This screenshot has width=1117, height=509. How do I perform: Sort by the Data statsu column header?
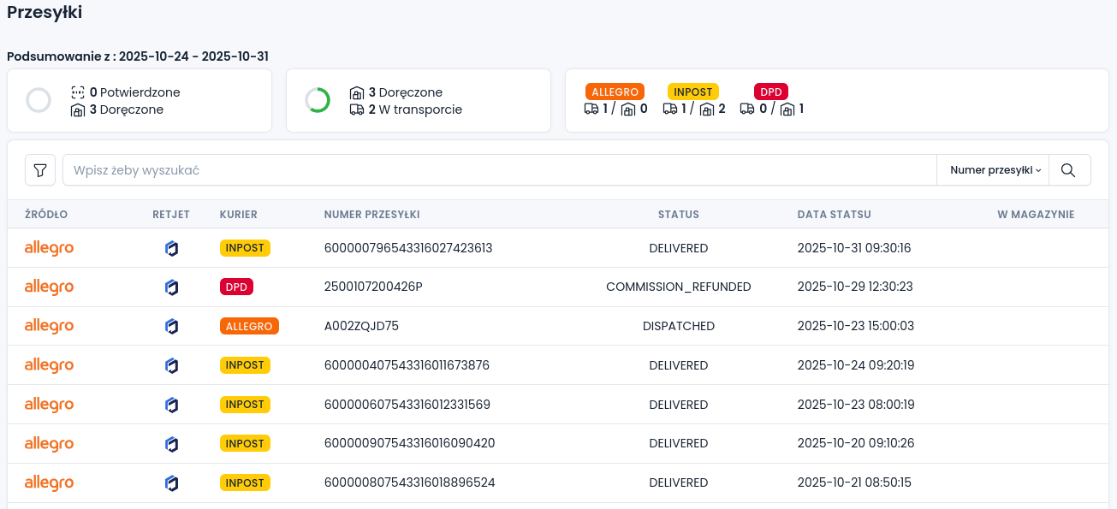pos(834,215)
